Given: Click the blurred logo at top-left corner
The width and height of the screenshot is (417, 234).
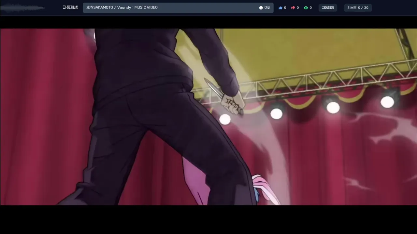Looking at the screenshot, I should coord(22,8).
